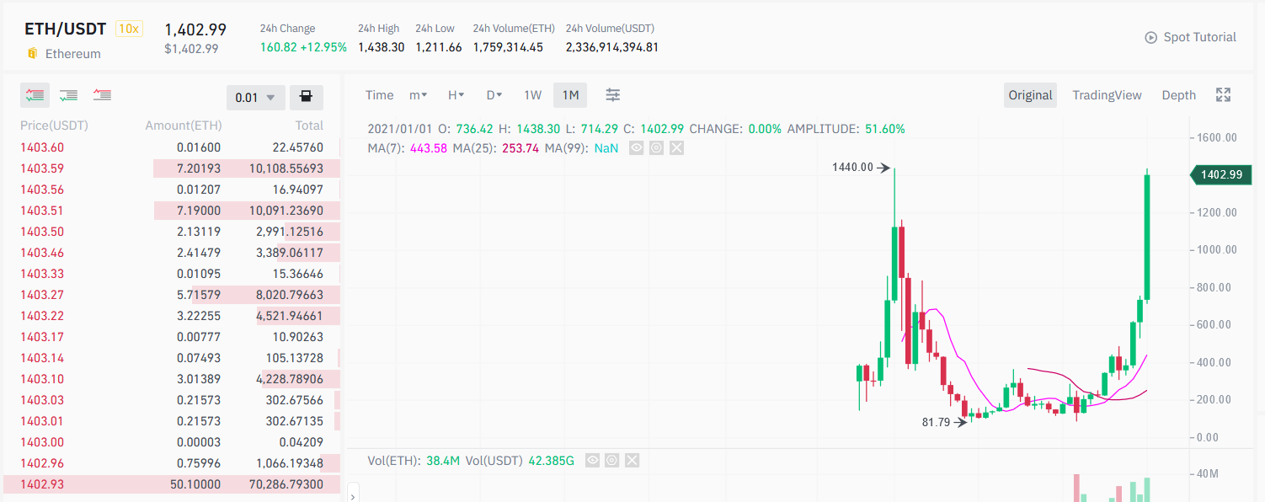Click the 24h High value 1,438.30
The image size is (1265, 502).
point(381,47)
